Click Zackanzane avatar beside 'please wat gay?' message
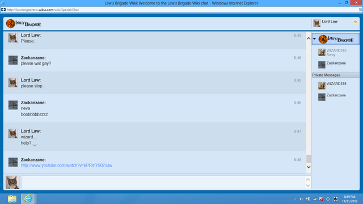 13,60
